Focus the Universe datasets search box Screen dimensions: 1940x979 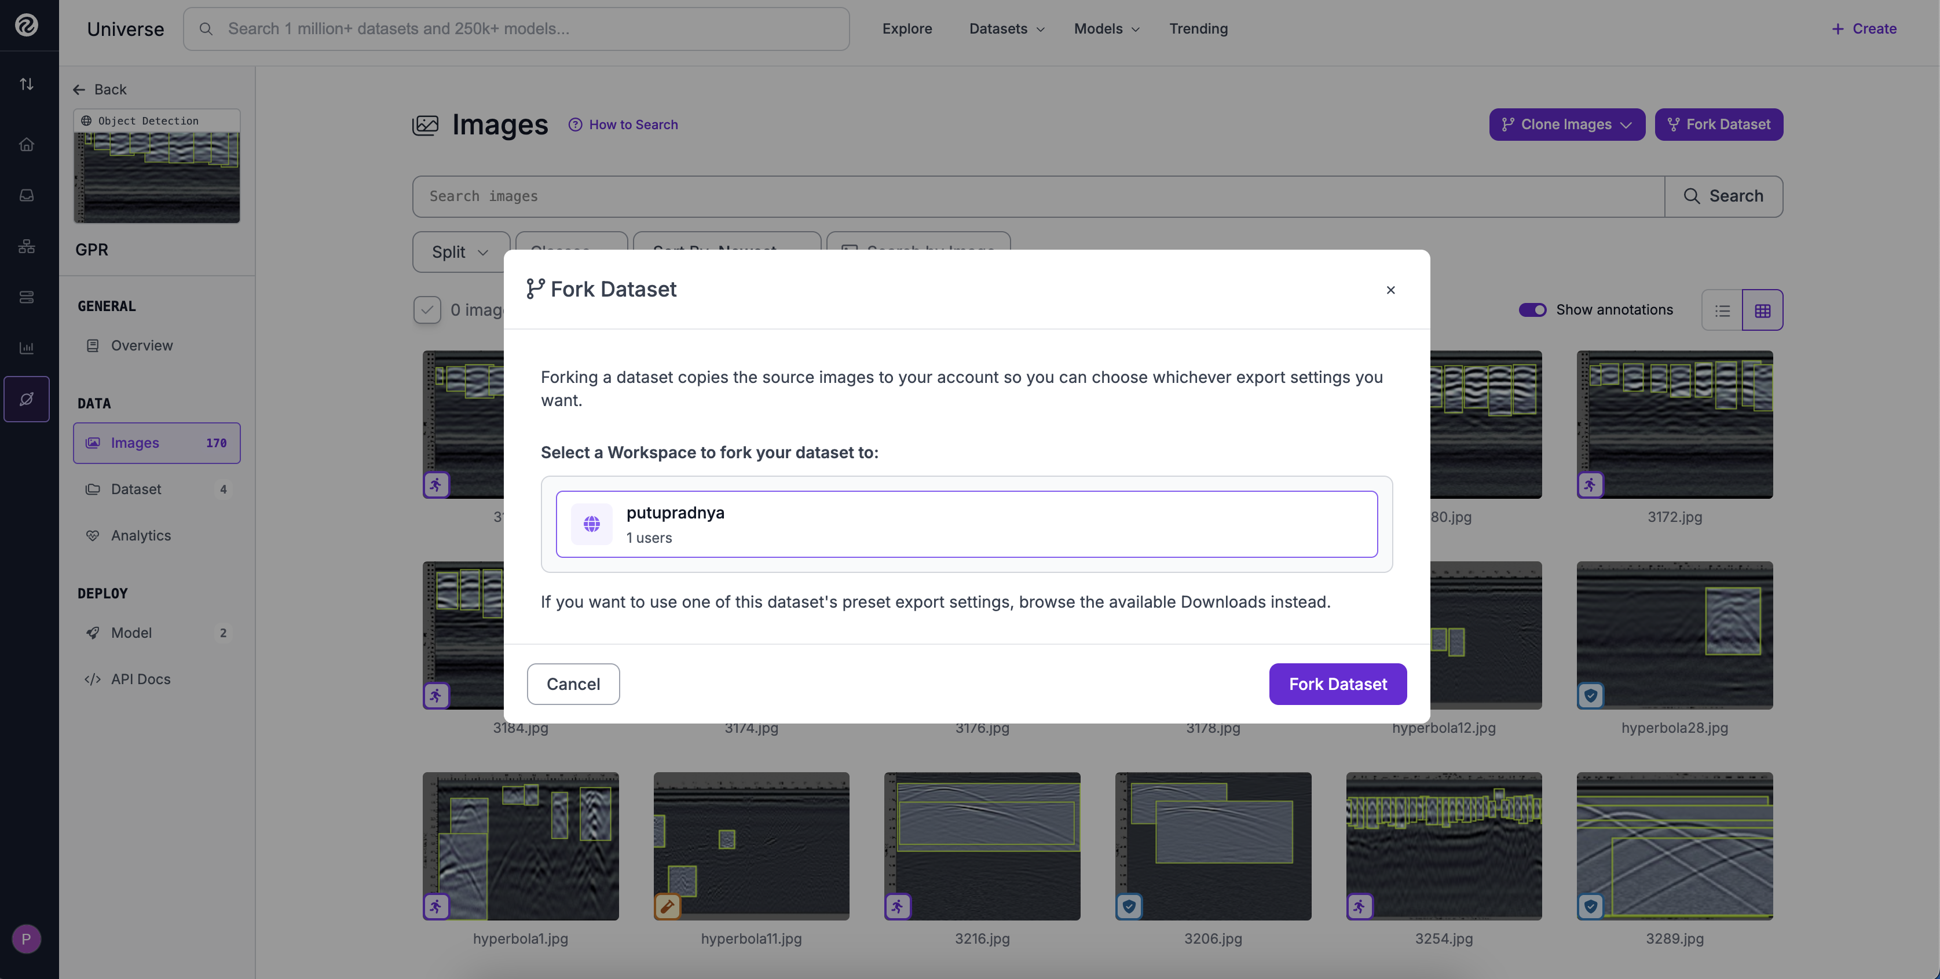(517, 28)
